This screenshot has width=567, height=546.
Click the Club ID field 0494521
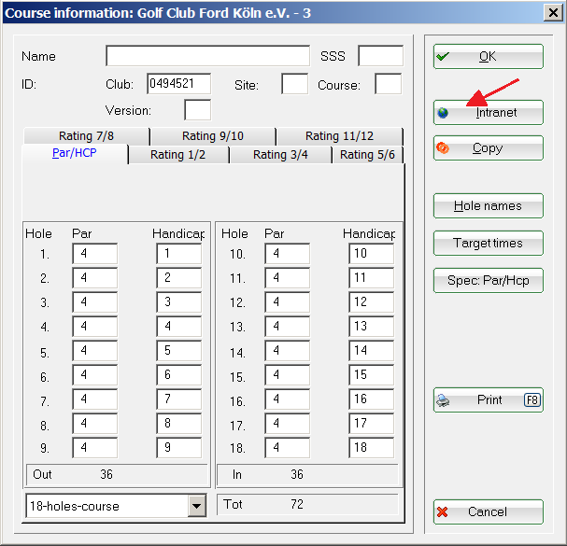tap(178, 84)
